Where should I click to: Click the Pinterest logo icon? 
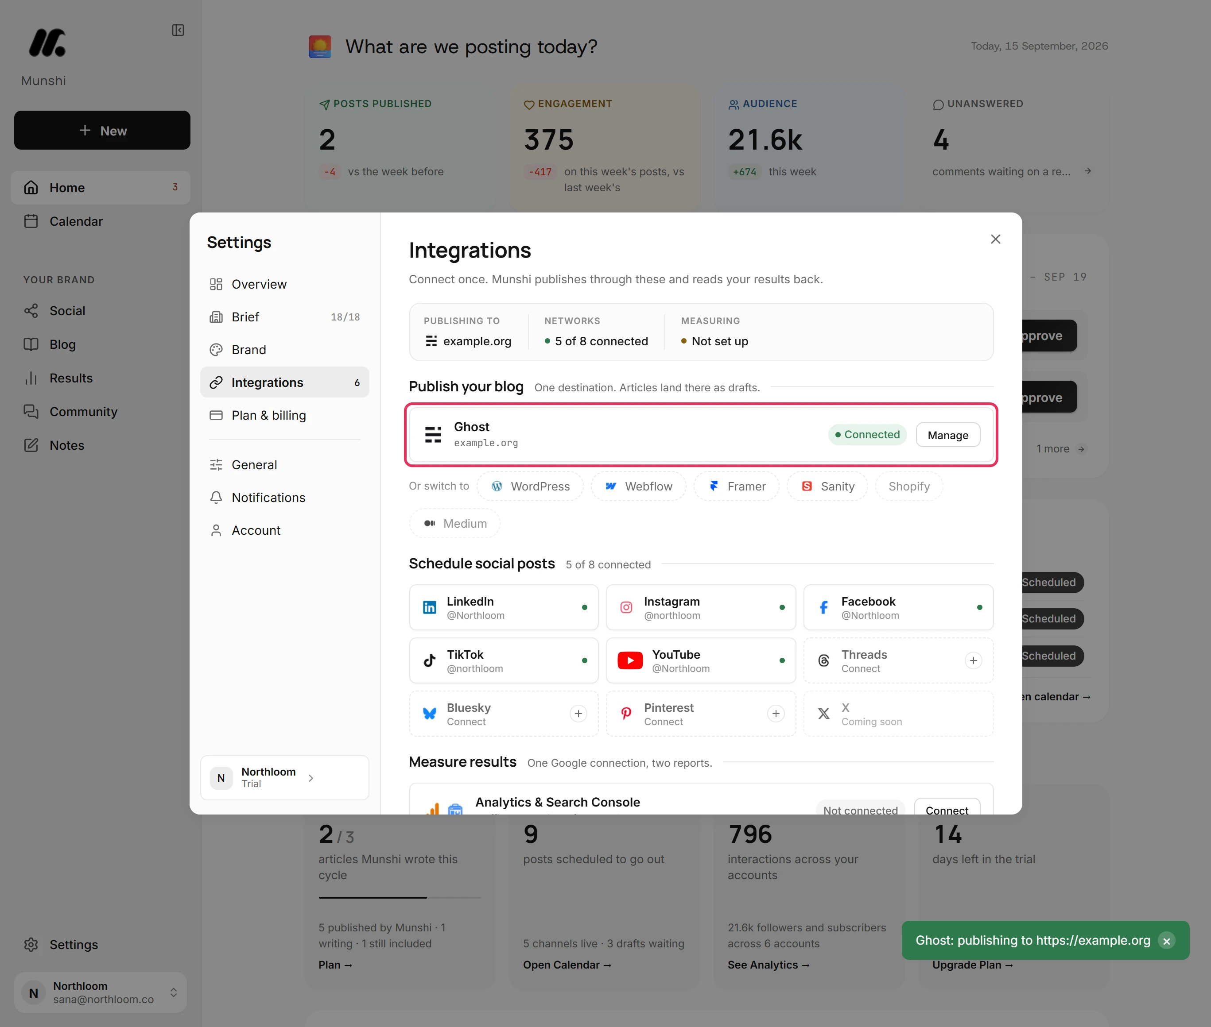(x=626, y=714)
